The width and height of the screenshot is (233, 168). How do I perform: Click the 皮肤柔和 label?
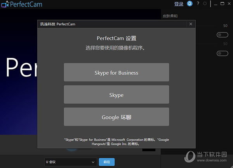(x=170, y=16)
